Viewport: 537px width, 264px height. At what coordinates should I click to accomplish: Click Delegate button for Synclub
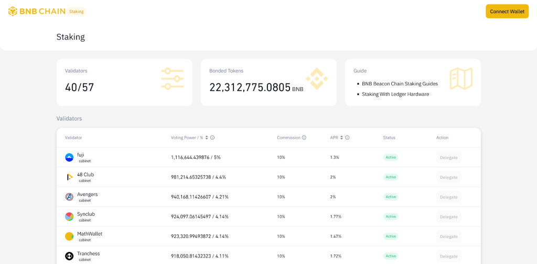448,216
